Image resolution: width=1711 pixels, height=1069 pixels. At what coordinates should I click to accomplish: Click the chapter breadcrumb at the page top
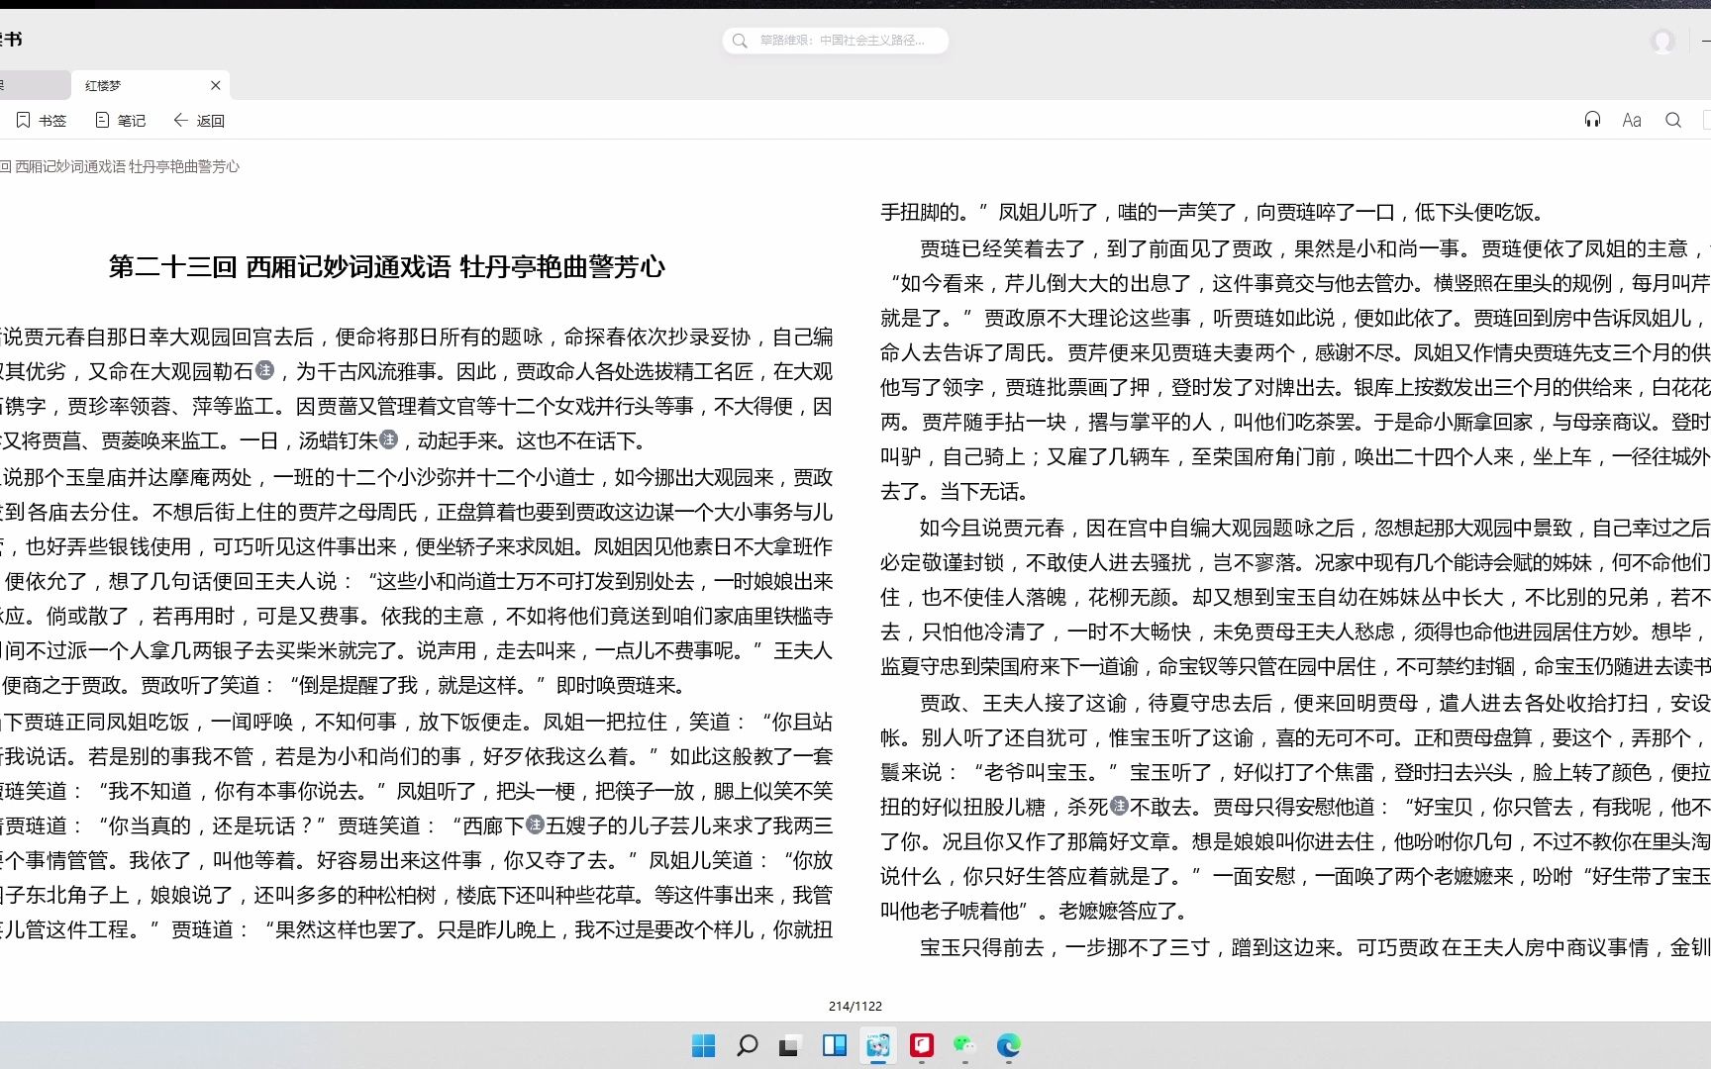pos(120,166)
